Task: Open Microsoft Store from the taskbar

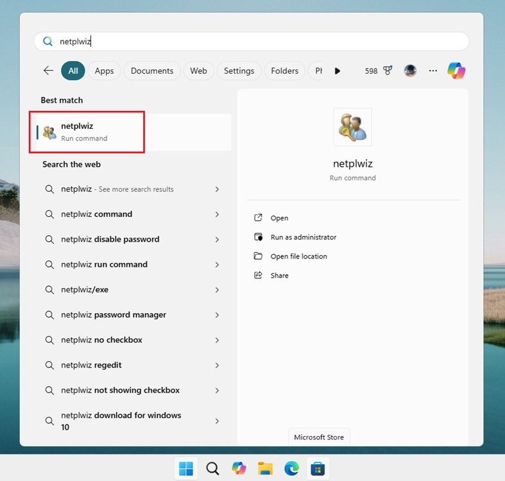Action: tap(318, 469)
